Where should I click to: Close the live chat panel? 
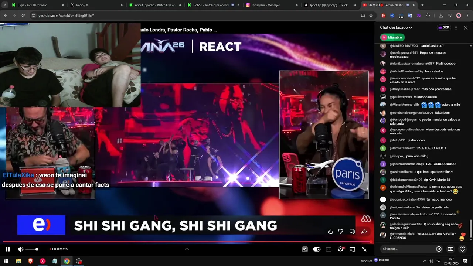[466, 28]
